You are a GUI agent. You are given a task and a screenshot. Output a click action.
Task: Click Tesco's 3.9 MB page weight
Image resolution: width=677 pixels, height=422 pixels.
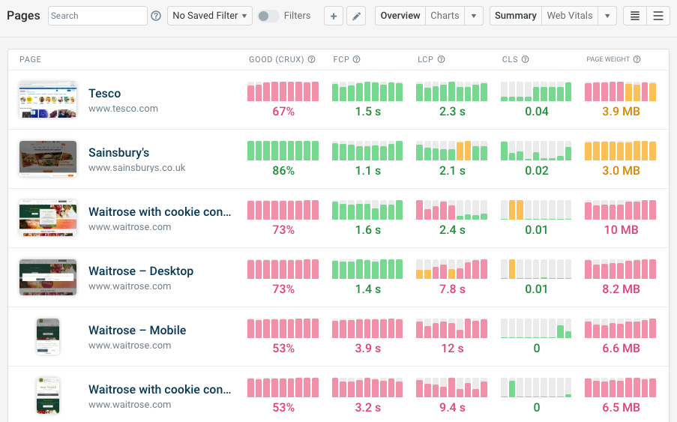[x=621, y=112]
